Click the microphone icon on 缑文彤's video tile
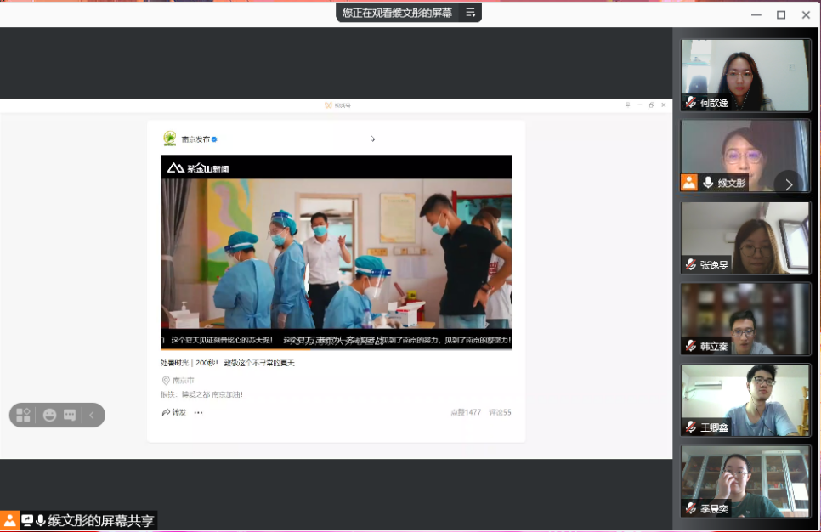The width and height of the screenshot is (821, 532). tap(708, 182)
